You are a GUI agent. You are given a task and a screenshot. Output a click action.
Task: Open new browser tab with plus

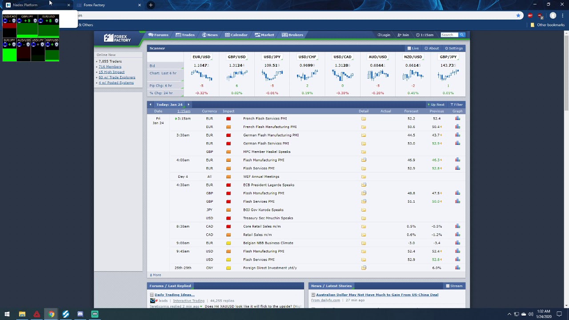(x=151, y=5)
